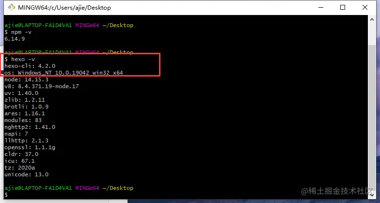The width and height of the screenshot is (380, 203).
Task: Click the window title MINGW64:/c/Users/ajie/Desktop
Action: pyautogui.click(x=64, y=8)
